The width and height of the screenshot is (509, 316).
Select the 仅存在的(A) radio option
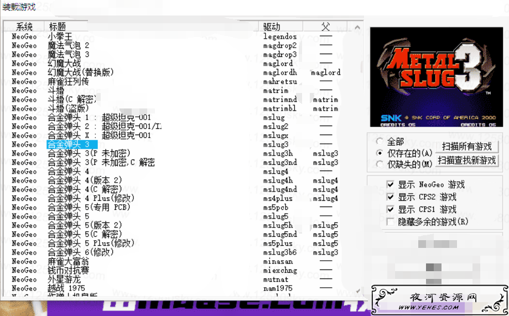pos(380,153)
